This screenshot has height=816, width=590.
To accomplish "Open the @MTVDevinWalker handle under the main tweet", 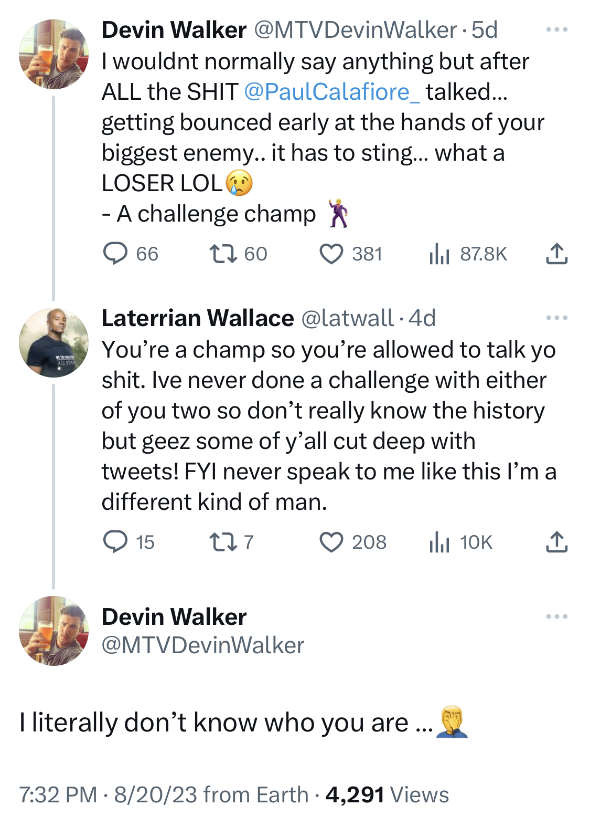I will click(203, 645).
